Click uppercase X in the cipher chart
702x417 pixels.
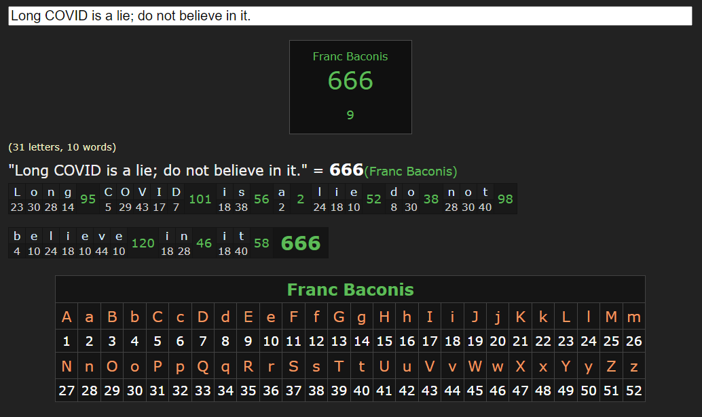(520, 367)
